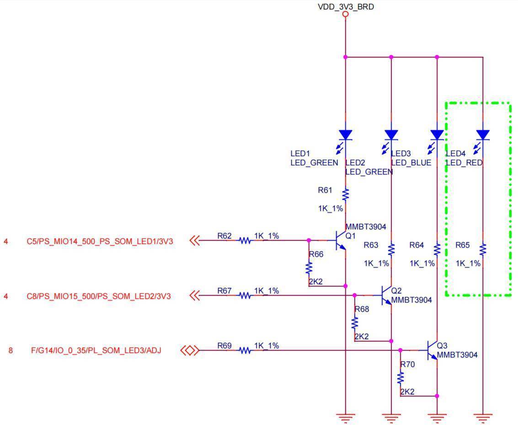
Task: Click the R67 resistor symbol
Action: click(x=245, y=296)
